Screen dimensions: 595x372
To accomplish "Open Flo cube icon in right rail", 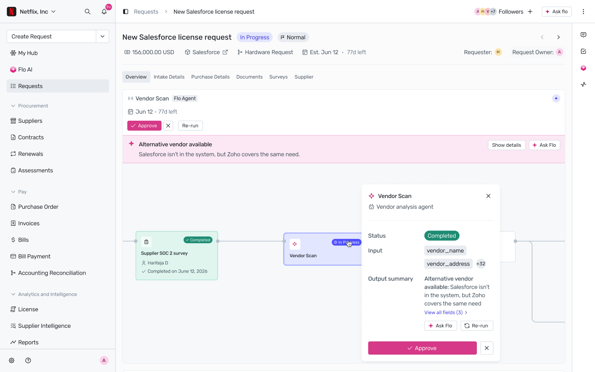I will pyautogui.click(x=584, y=68).
